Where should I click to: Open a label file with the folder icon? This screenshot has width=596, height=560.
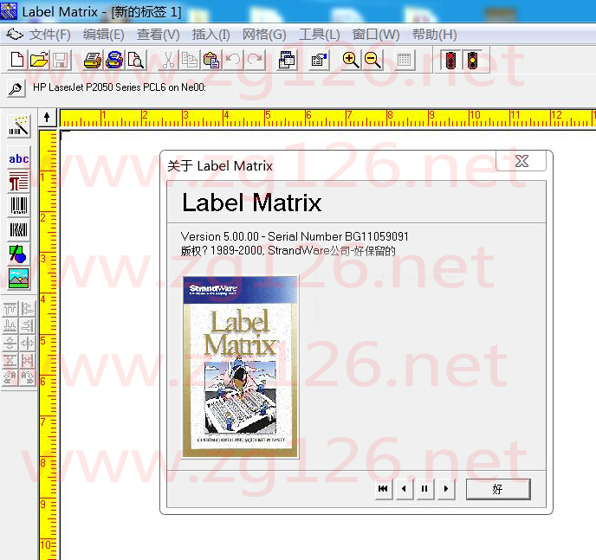pos(39,60)
